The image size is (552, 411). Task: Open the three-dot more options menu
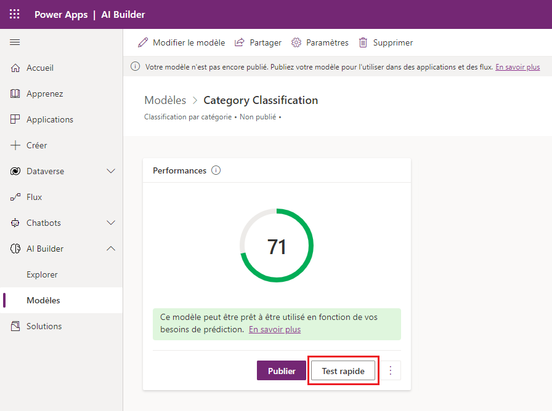(x=391, y=370)
